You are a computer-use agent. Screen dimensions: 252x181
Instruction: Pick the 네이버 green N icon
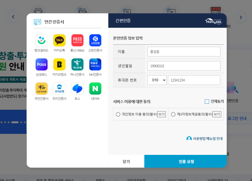(x=95, y=89)
